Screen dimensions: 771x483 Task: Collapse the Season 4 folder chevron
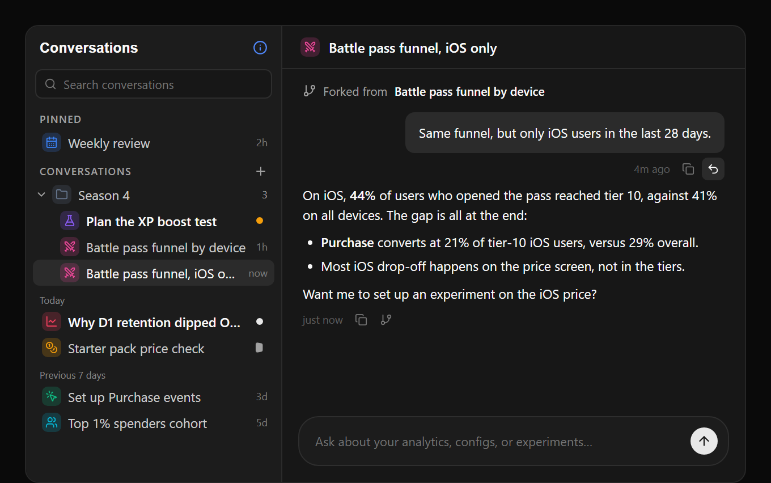pos(41,195)
